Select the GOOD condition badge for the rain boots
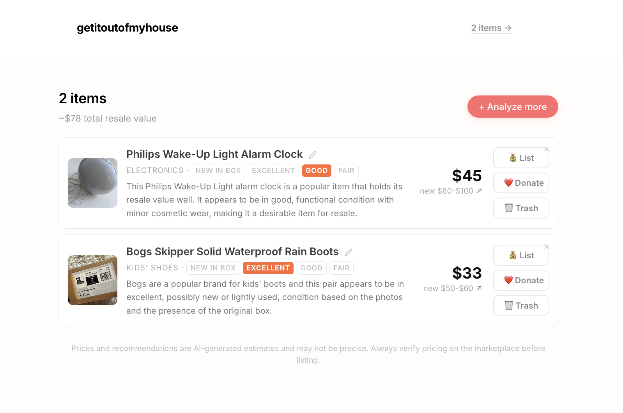 (311, 268)
